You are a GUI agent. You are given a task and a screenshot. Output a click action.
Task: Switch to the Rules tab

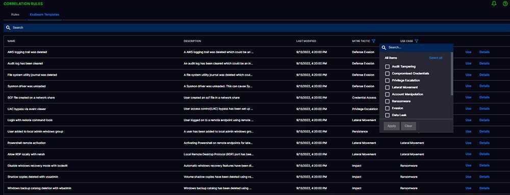(15, 15)
